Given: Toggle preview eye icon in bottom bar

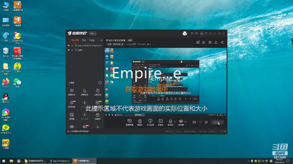Looking at the screenshot, I should 200,122.
